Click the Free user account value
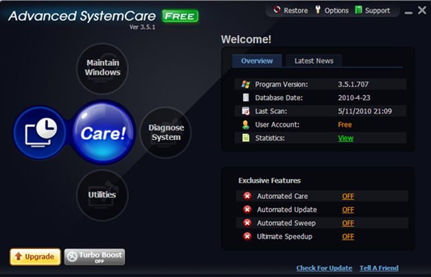 tap(345, 125)
